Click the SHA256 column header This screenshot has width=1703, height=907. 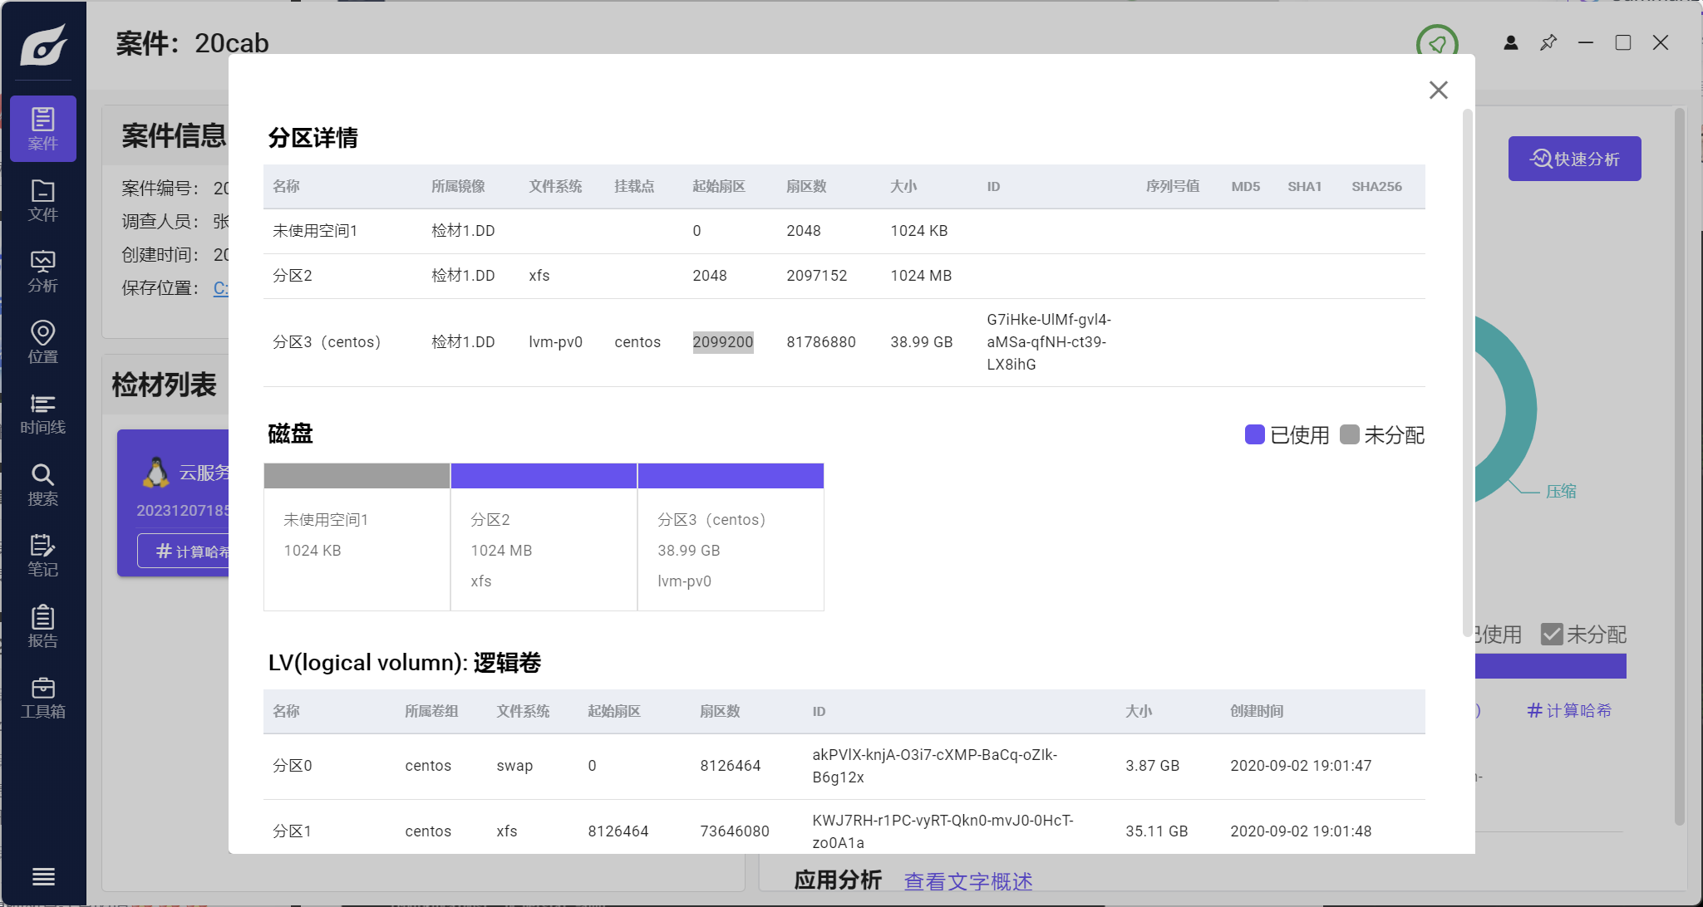tap(1376, 186)
